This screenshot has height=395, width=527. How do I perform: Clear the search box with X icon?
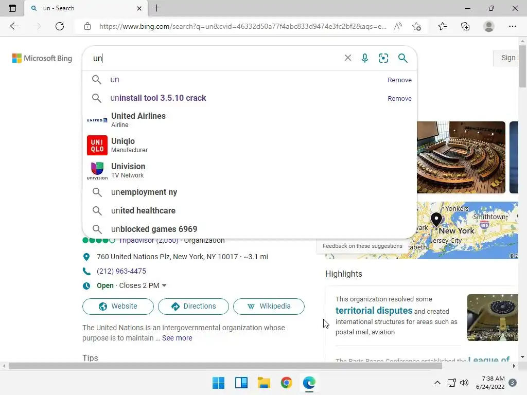coord(348,58)
